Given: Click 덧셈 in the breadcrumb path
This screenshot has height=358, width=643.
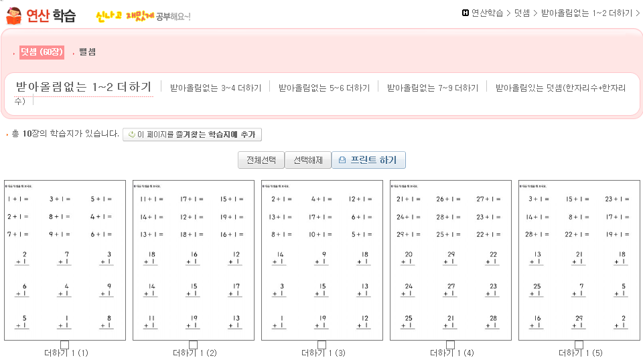Looking at the screenshot, I should [522, 12].
